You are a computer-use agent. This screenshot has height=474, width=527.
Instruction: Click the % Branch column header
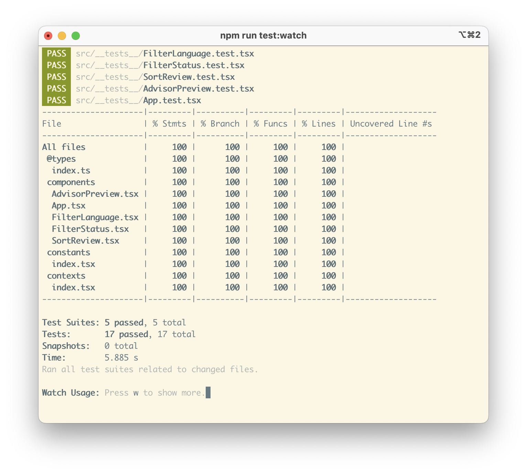pyautogui.click(x=220, y=123)
